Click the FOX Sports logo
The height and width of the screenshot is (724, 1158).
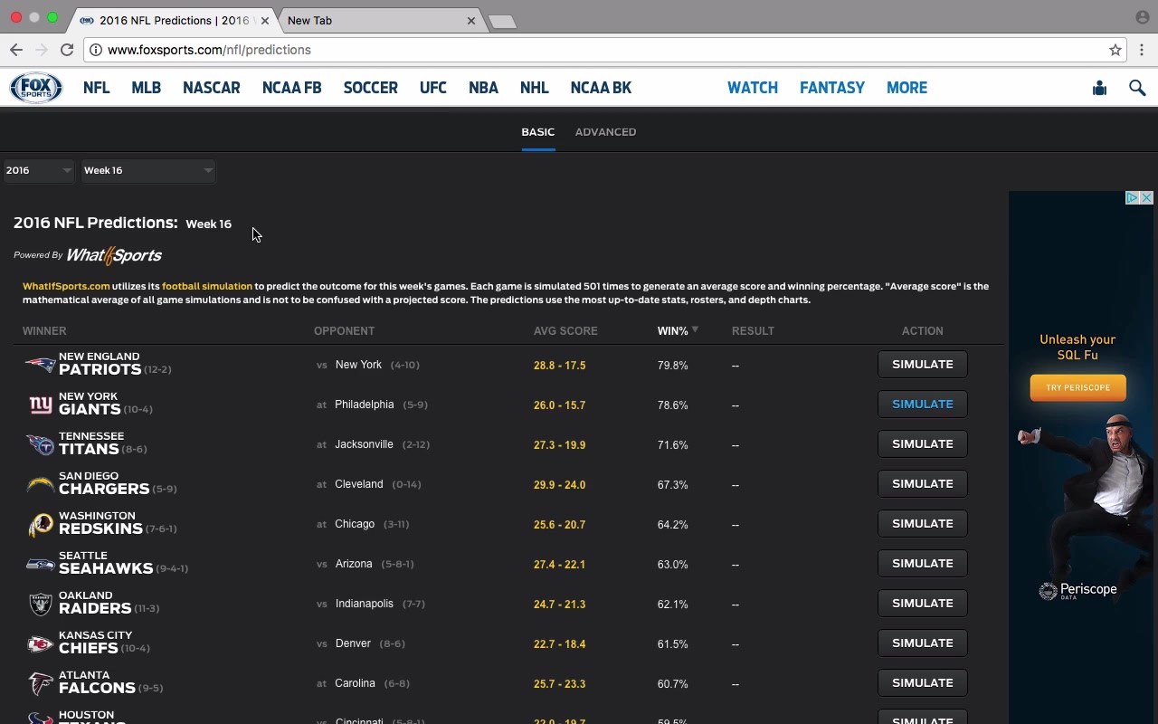click(x=36, y=88)
